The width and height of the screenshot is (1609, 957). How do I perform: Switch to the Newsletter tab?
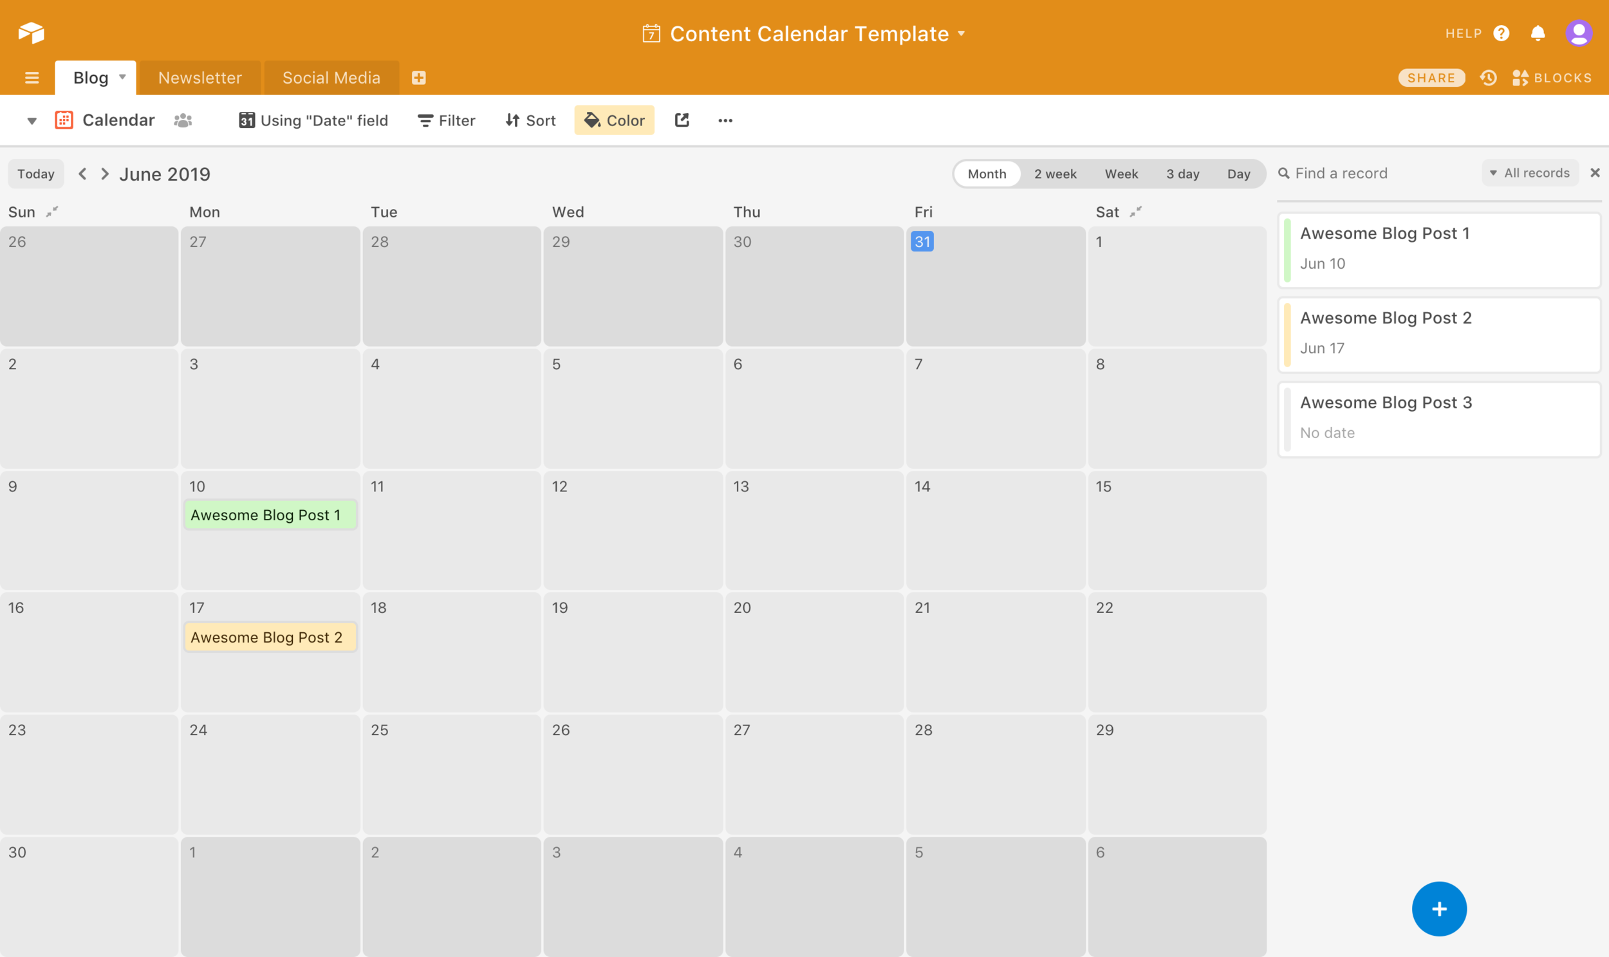tap(200, 78)
